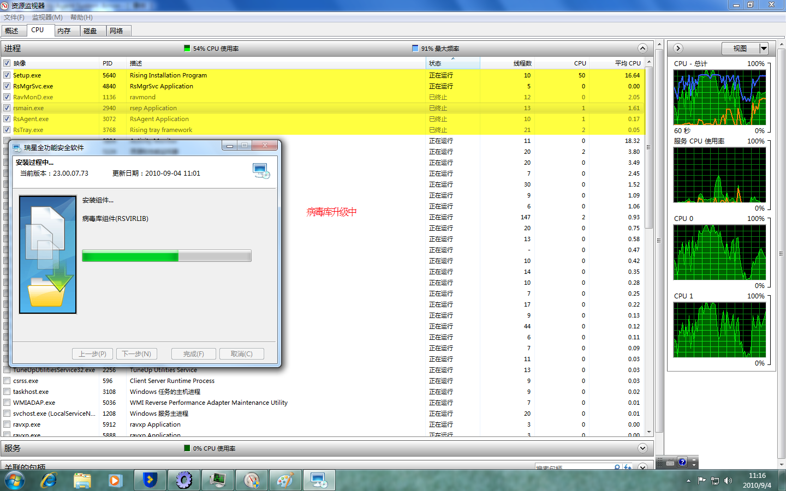The height and width of the screenshot is (491, 786).
Task: Click the blue shield taskbar icon
Action: tap(150, 481)
